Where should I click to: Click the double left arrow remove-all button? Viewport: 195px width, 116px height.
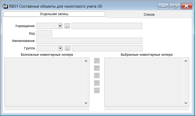pos(97,83)
